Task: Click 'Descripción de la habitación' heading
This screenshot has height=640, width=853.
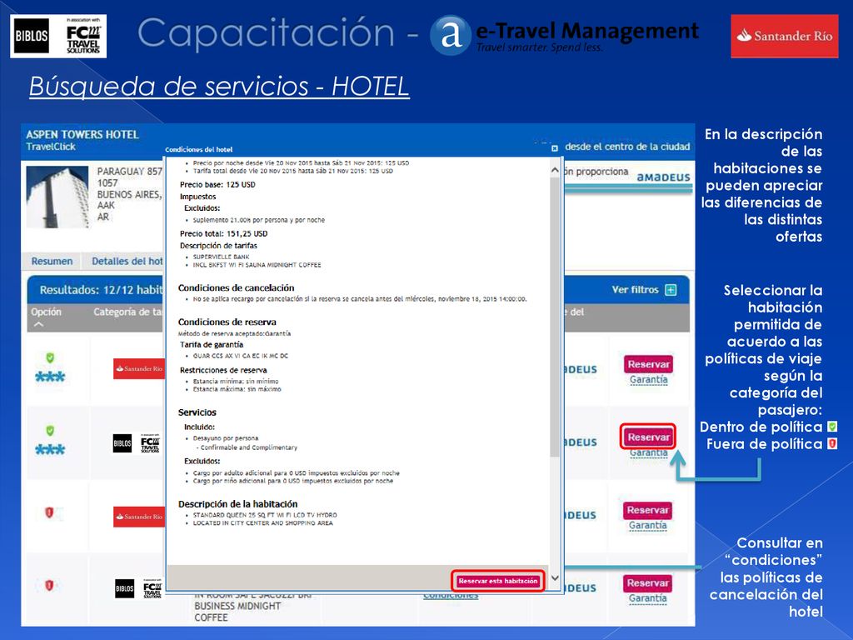Action: pos(237,504)
